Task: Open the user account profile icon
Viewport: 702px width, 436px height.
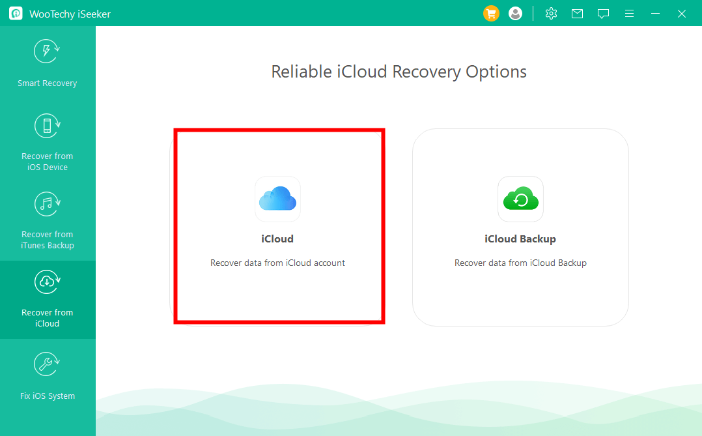Action: 515,13
